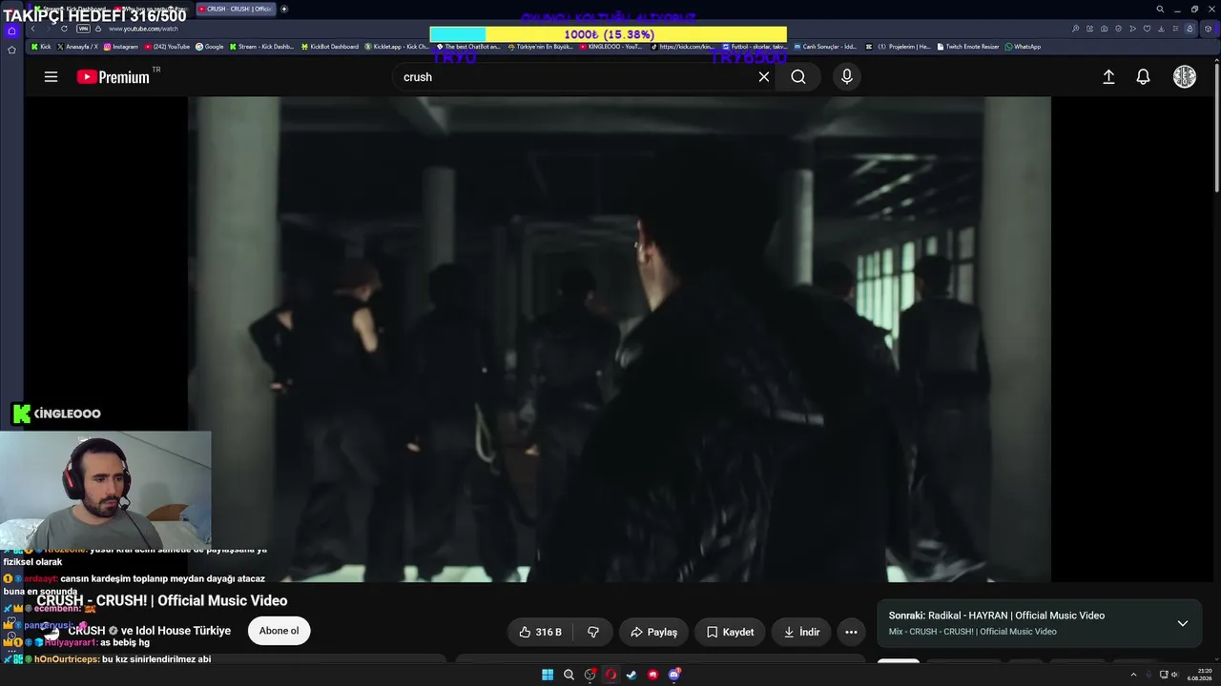The height and width of the screenshot is (686, 1221).
Task: Start voice search with the microphone
Action: [x=847, y=77]
